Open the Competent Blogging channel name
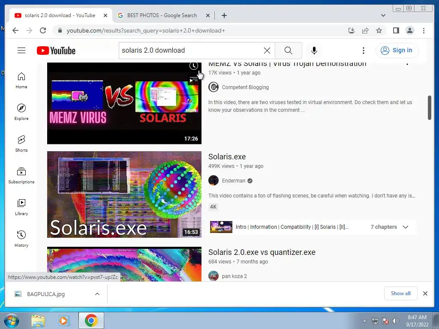This screenshot has height=329, width=439. (245, 87)
